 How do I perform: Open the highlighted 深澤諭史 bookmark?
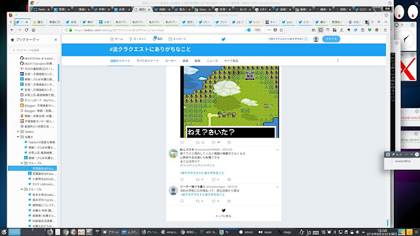[32, 168]
